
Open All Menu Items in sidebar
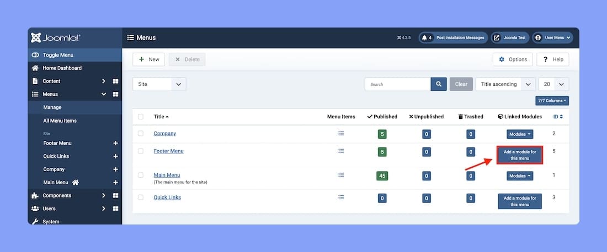pos(60,121)
